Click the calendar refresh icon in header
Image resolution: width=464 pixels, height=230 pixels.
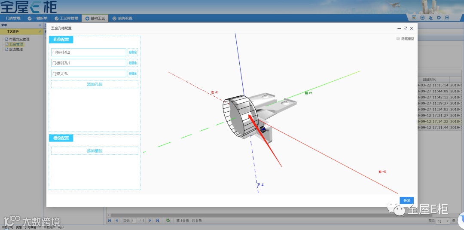(423, 18)
